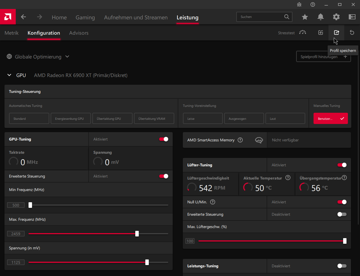Click the save profile icon

pos(336,33)
